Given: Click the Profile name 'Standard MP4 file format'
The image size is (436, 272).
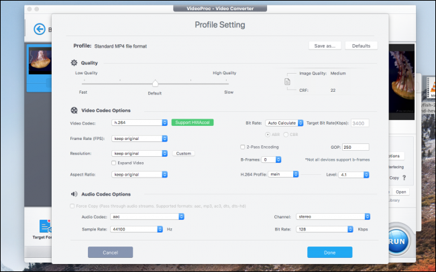Looking at the screenshot, I should pyautogui.click(x=120, y=46).
